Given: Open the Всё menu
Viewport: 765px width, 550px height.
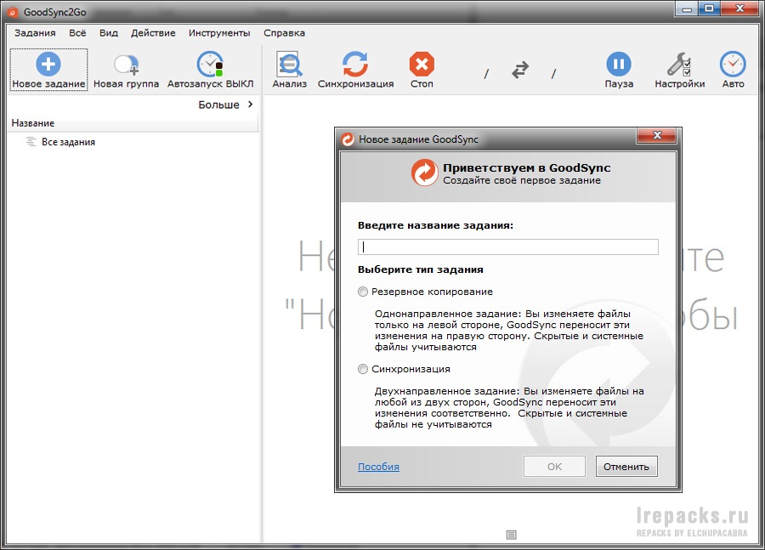Looking at the screenshot, I should [x=77, y=32].
